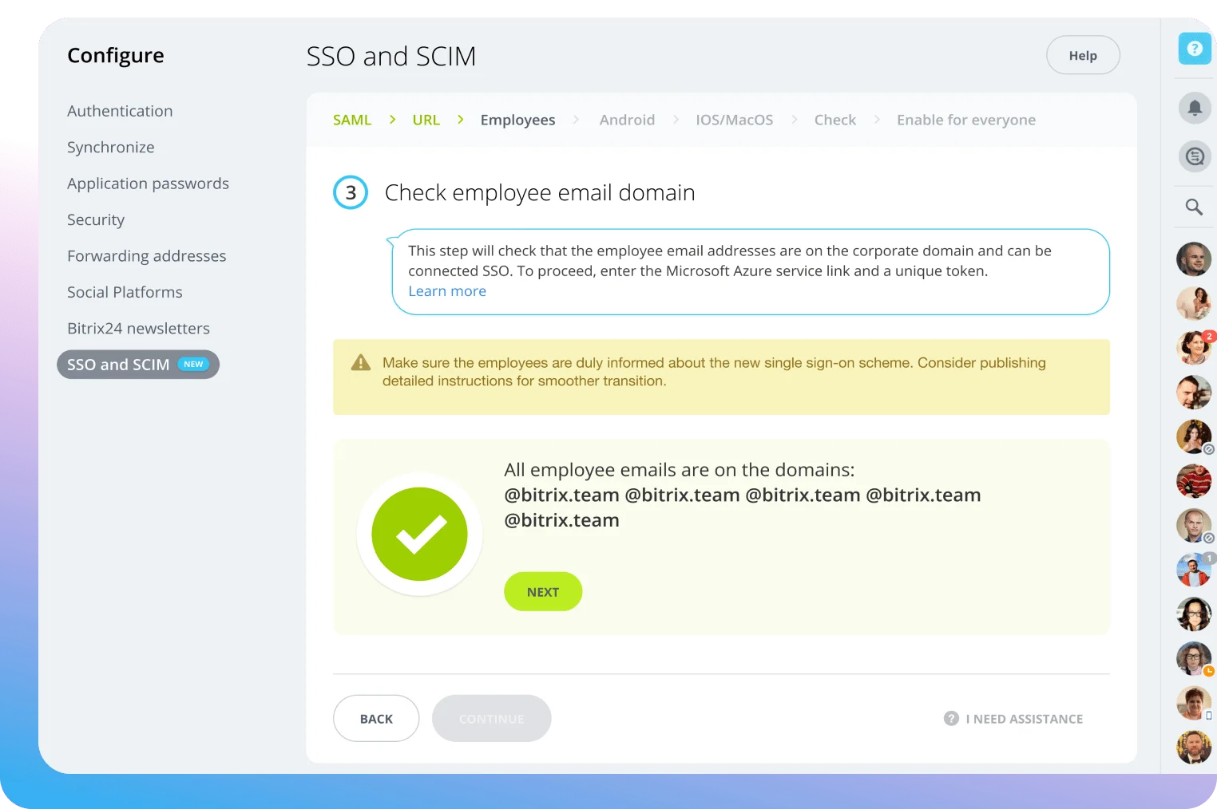Jump to the Android step
The image size is (1217, 809).
(x=627, y=120)
